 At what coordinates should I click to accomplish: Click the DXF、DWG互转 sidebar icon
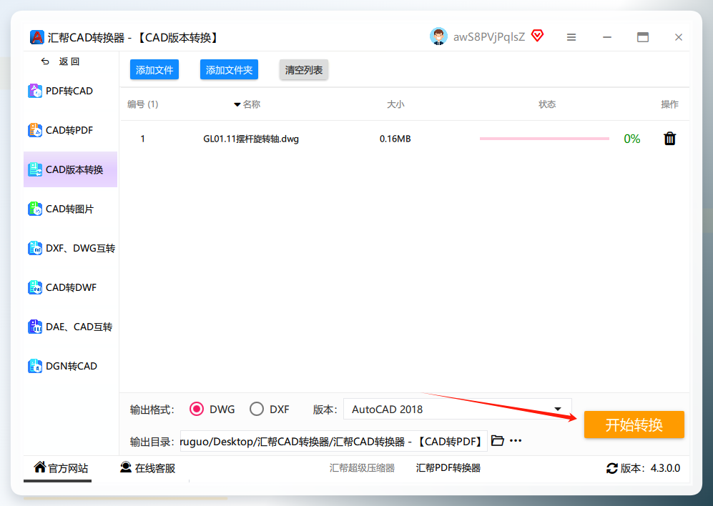click(x=35, y=248)
